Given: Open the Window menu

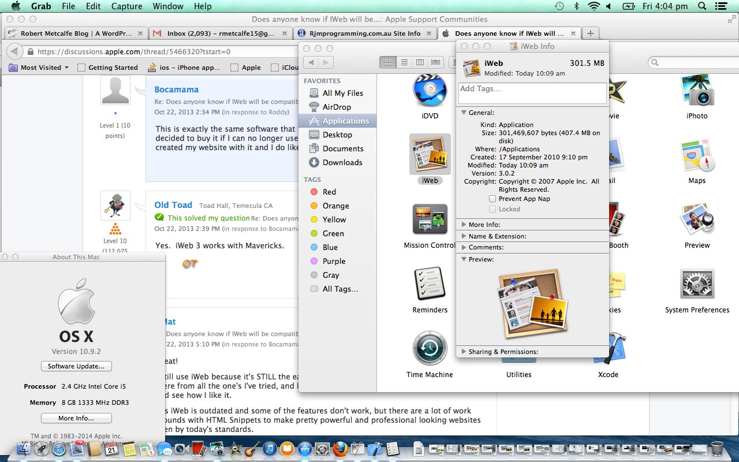Looking at the screenshot, I should point(168,6).
